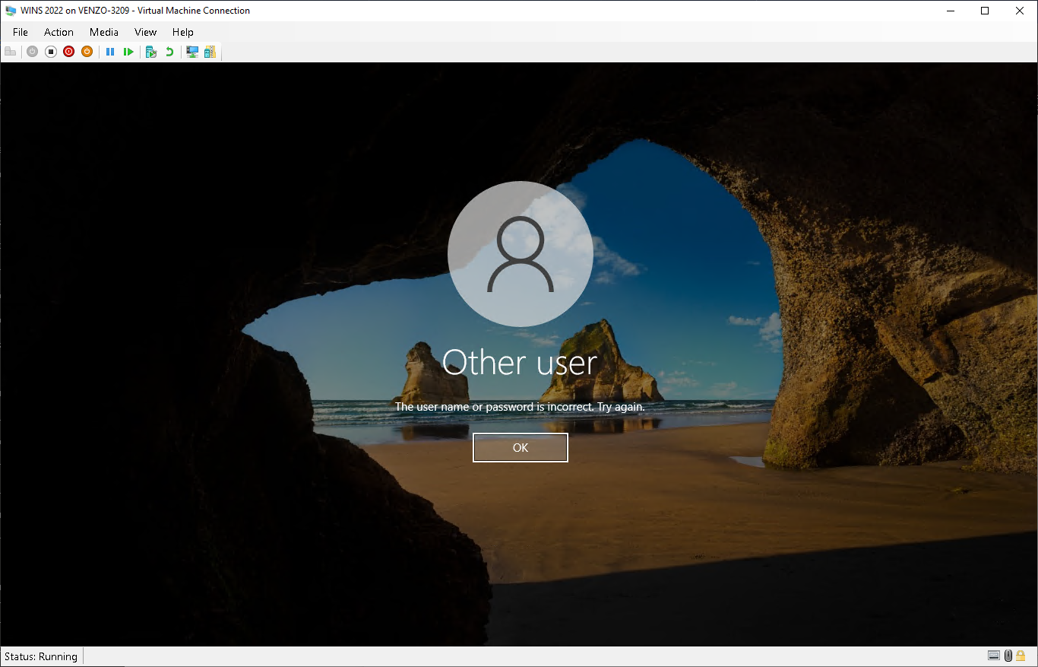Revert the VM with the green arrow icon
This screenshot has width=1038, height=667.
[x=169, y=52]
